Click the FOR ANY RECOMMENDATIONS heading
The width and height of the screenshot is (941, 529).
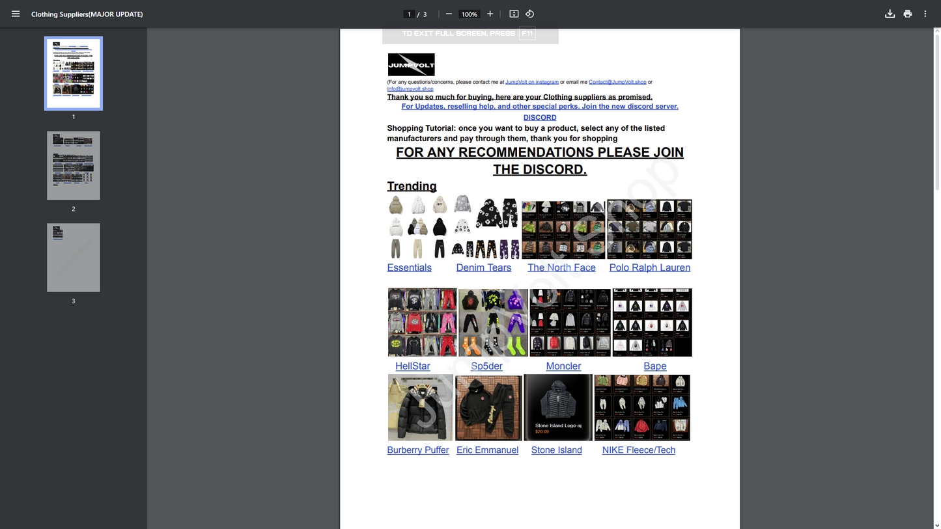coord(540,161)
